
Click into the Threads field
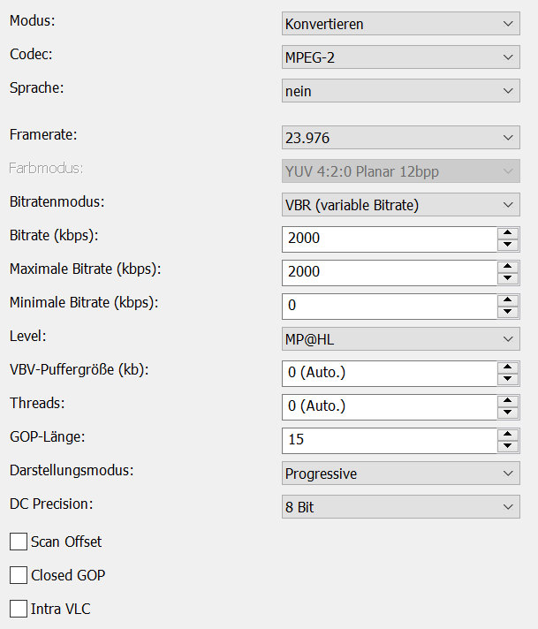(390, 407)
